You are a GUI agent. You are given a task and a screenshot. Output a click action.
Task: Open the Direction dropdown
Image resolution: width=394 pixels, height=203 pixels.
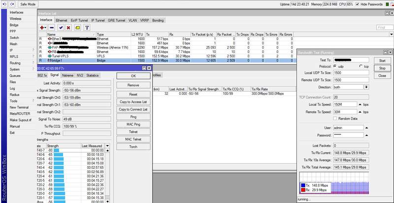tap(366, 87)
